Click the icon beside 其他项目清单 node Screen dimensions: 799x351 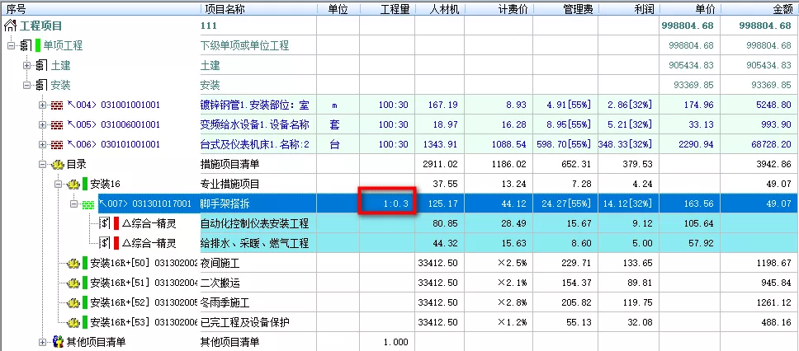point(57,342)
